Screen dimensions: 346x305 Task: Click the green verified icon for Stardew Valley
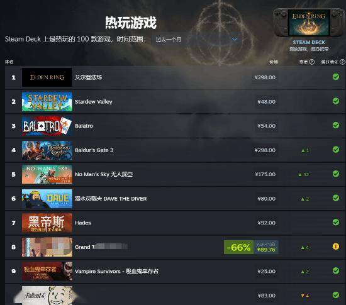[x=336, y=101]
